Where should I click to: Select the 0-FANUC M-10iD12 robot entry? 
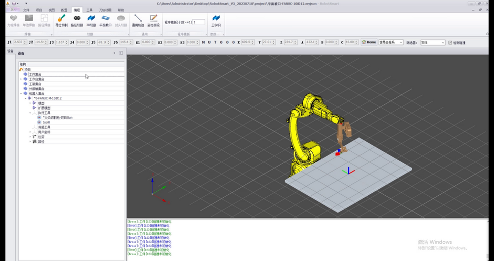(x=47, y=98)
